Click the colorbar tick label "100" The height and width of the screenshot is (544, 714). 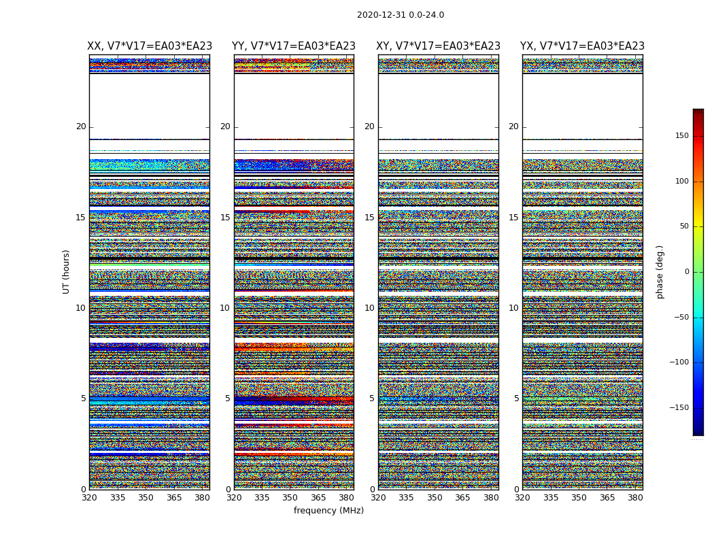pyautogui.click(x=682, y=181)
